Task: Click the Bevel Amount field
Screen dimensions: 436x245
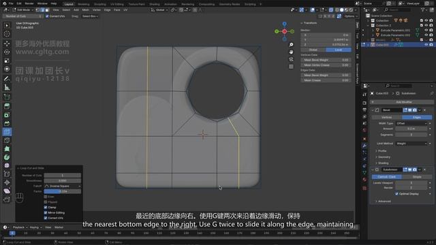Action: tap(411, 129)
